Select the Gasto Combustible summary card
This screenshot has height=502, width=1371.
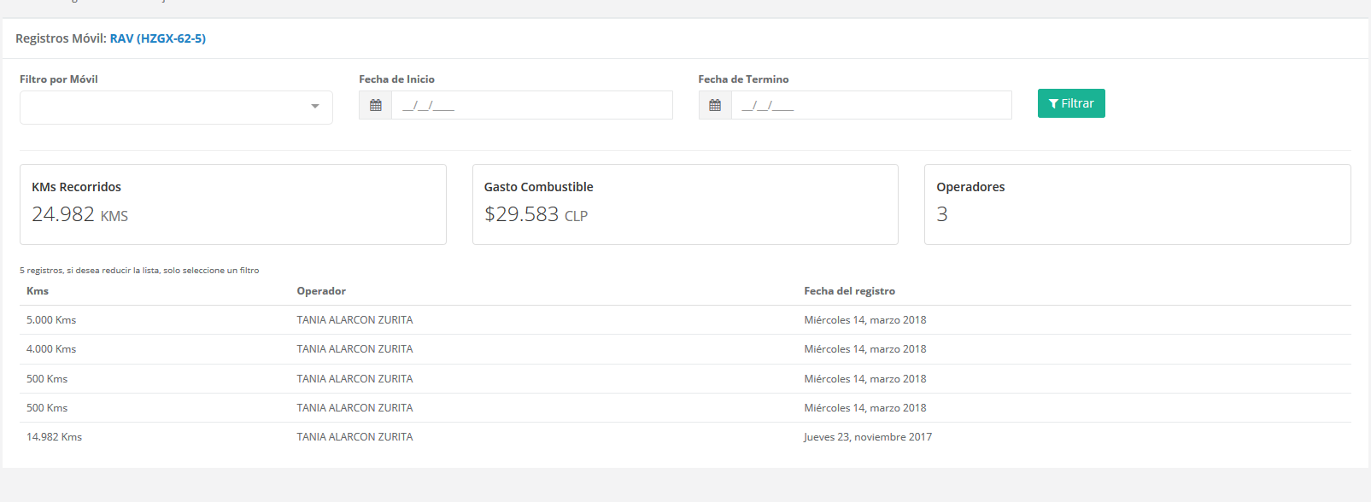coord(685,205)
